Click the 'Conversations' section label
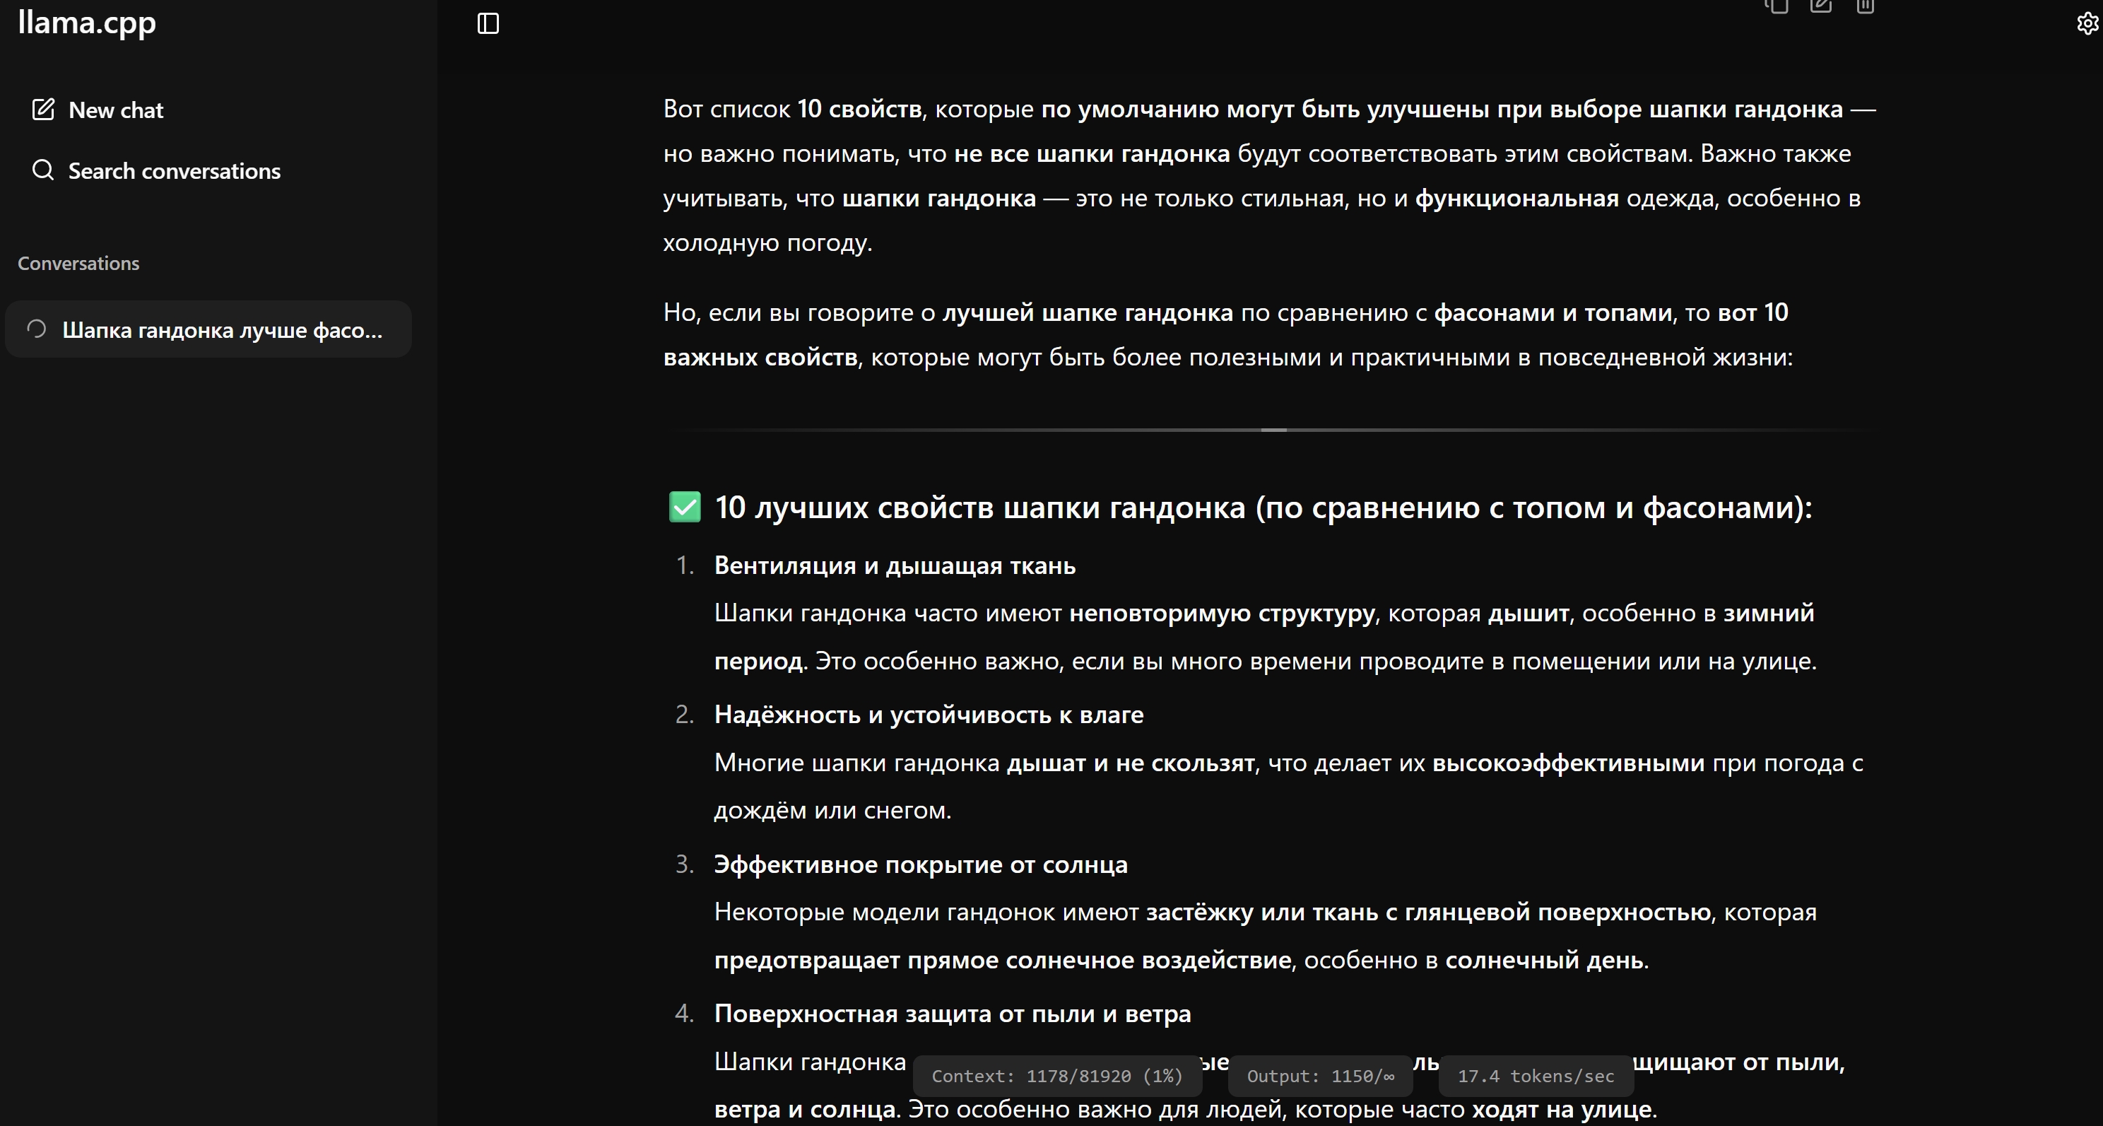Image resolution: width=2103 pixels, height=1126 pixels. 78,263
